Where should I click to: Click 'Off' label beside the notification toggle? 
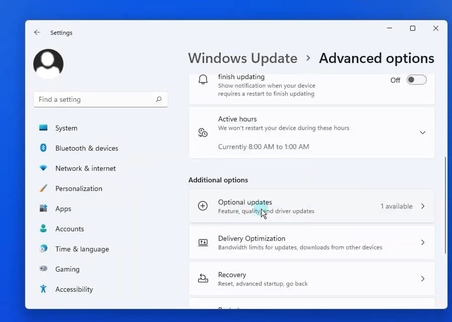pyautogui.click(x=395, y=80)
